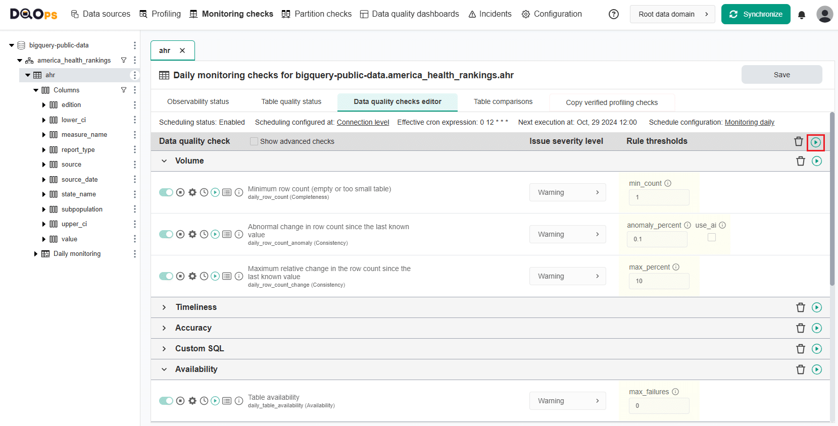Run all checks using the highlighted play icon
Screen dimensions: 838x426
815,142
